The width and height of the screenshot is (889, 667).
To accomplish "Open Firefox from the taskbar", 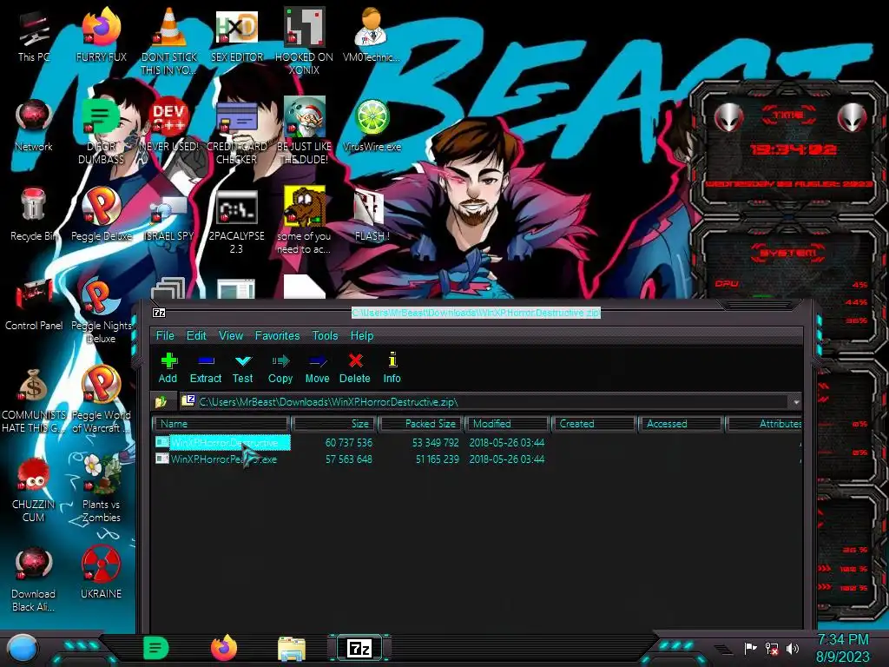I will pos(224,648).
